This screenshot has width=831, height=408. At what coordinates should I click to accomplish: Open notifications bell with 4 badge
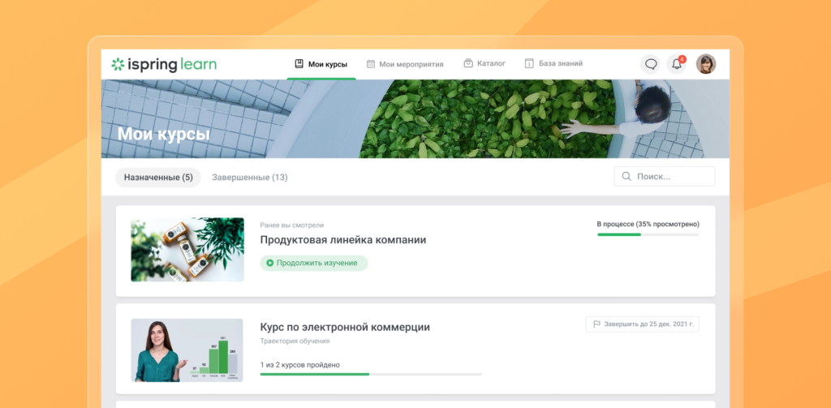tap(676, 64)
